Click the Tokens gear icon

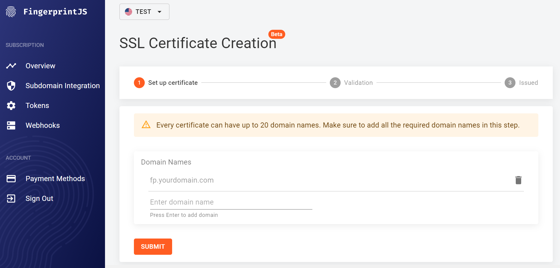(11, 106)
